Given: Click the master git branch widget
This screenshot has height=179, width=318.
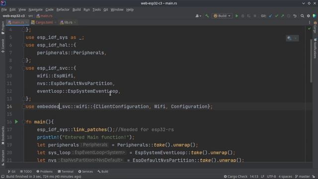Looking at the screenshot, I should [303, 177].
